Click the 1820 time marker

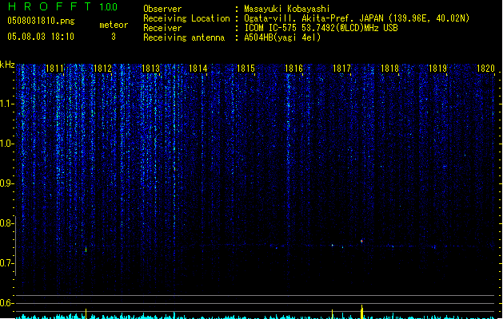pyautogui.click(x=485, y=69)
